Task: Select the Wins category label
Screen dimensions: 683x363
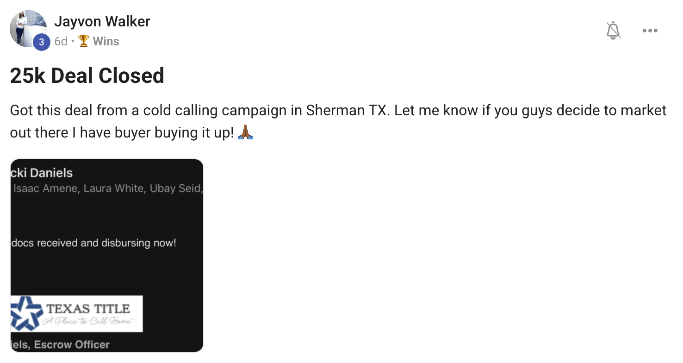Action: pyautogui.click(x=106, y=41)
